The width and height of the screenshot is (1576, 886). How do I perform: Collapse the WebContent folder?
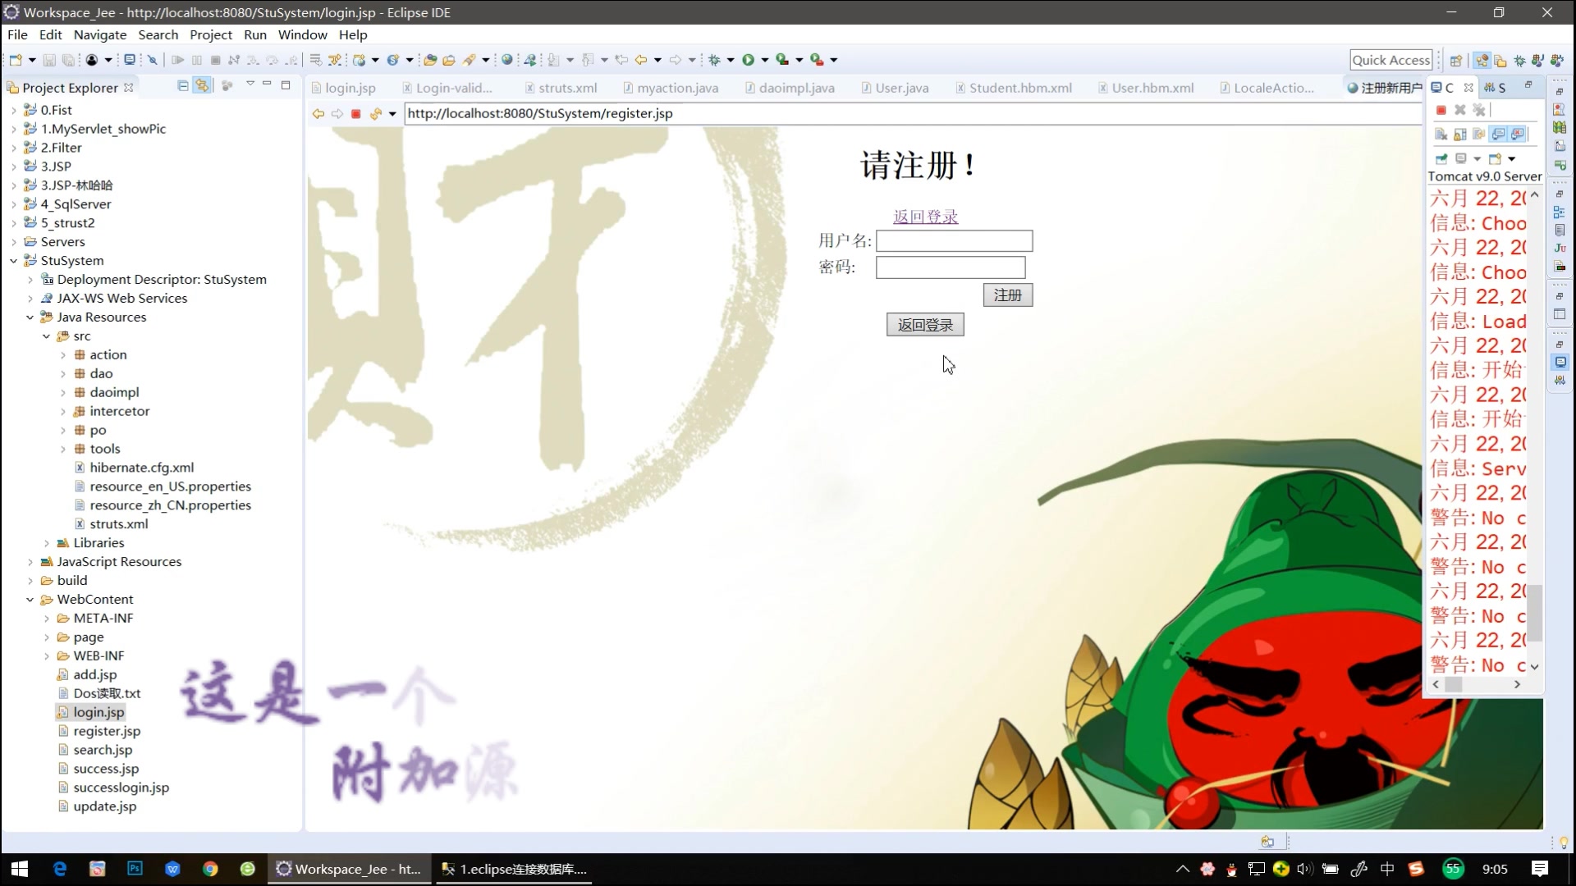pyautogui.click(x=30, y=600)
